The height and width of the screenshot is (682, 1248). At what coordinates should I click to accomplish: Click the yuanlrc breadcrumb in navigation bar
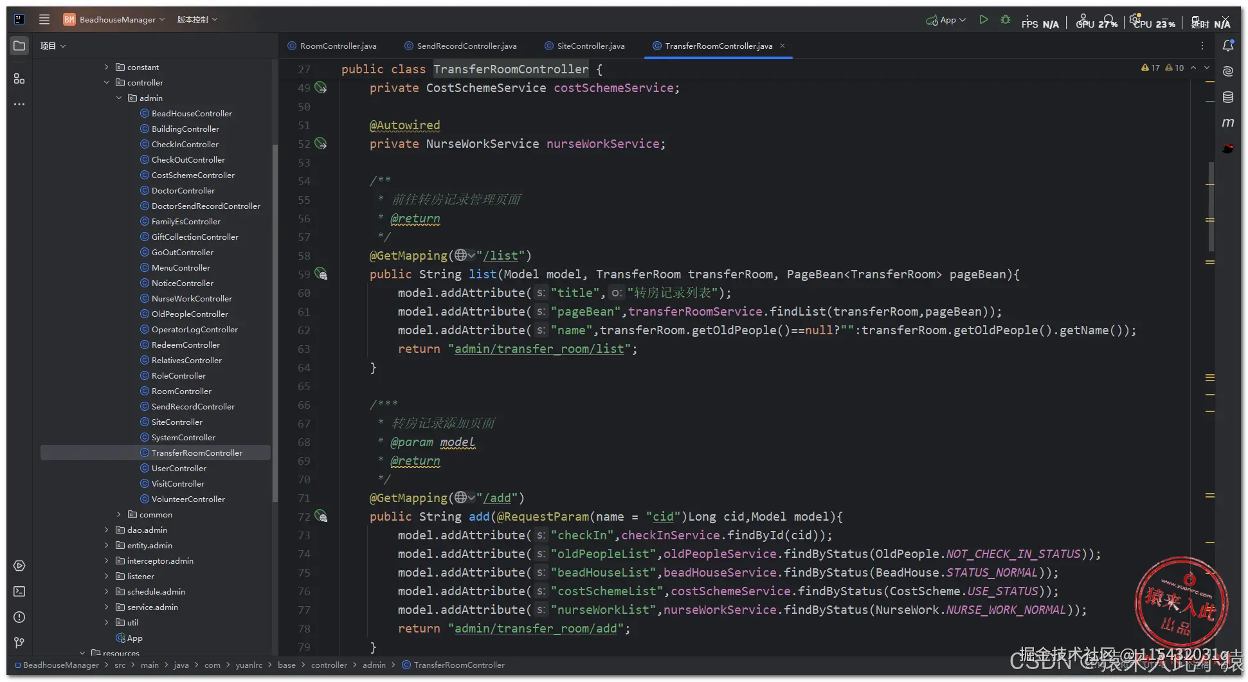click(x=249, y=665)
